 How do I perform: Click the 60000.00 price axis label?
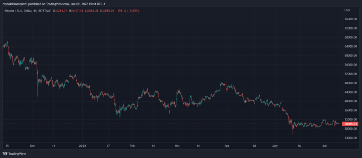pyautogui.click(x=350, y=56)
